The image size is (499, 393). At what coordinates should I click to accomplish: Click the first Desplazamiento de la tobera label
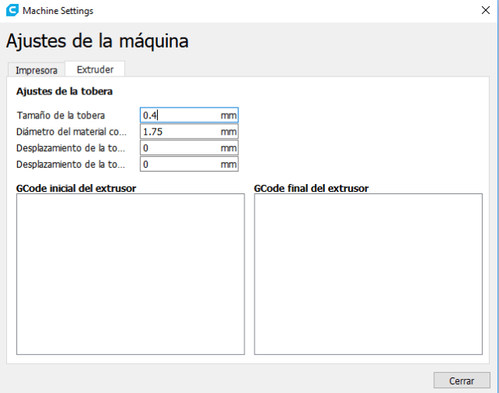point(70,148)
